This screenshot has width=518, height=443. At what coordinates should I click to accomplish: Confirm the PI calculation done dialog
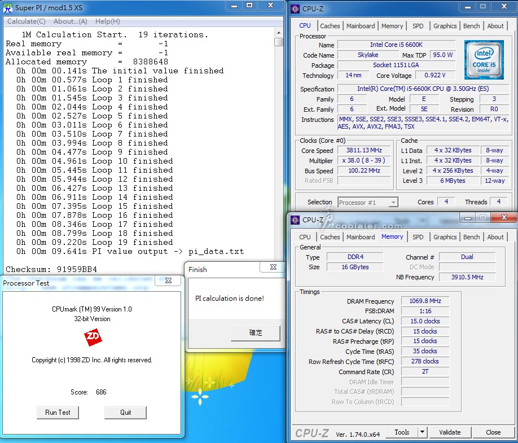(x=256, y=333)
